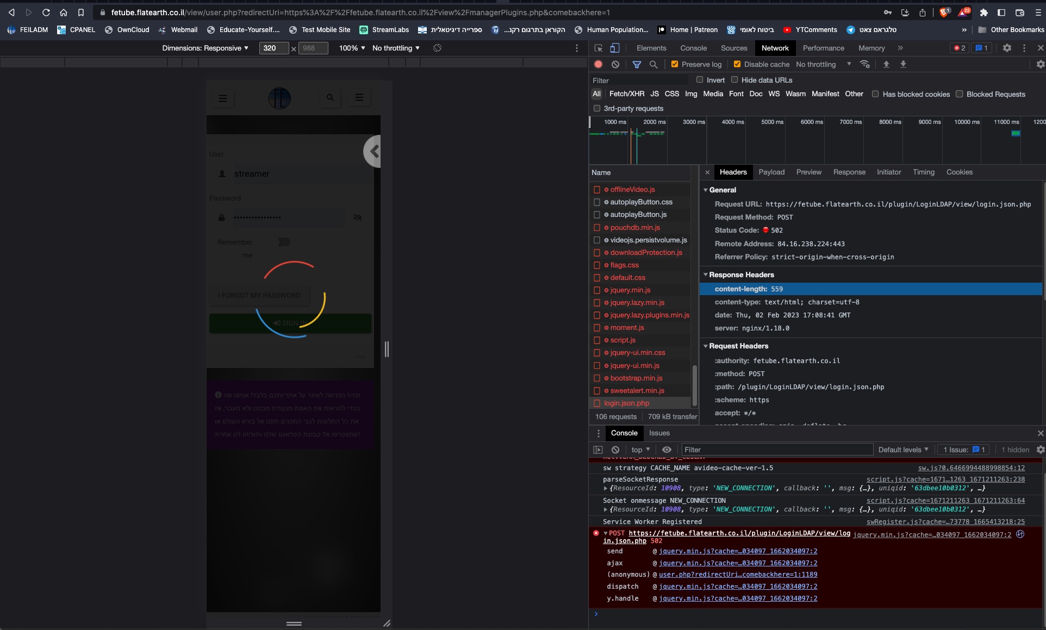Open browser extensions puzzle icon
This screenshot has width=1046, height=630.
[x=983, y=12]
